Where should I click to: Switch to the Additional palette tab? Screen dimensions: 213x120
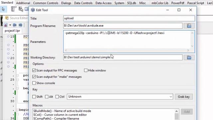pos(23,3)
